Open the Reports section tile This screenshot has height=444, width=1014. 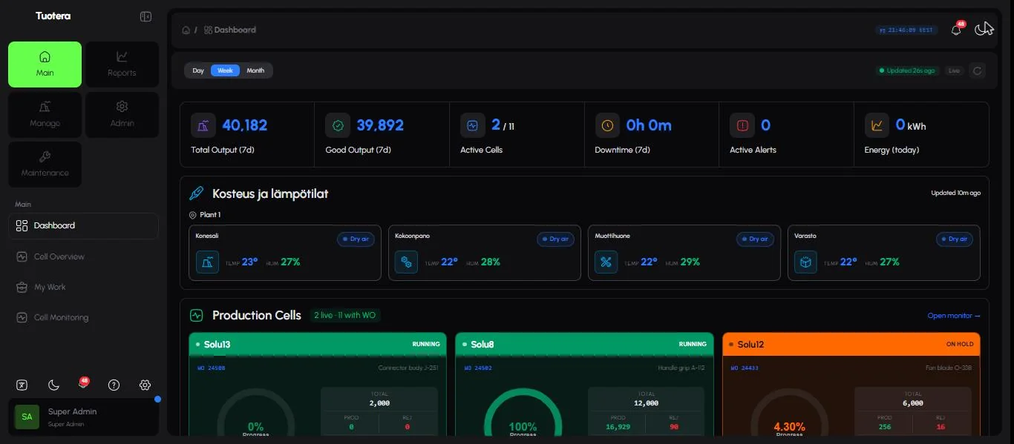122,64
